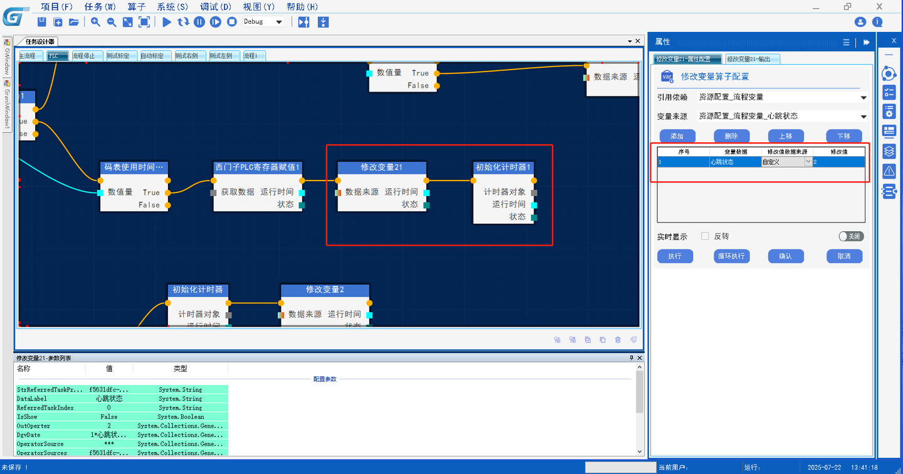
Task: Start the task with the play icon
Action: click(167, 22)
